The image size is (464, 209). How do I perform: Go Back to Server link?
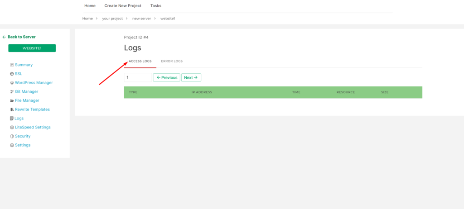(19, 37)
